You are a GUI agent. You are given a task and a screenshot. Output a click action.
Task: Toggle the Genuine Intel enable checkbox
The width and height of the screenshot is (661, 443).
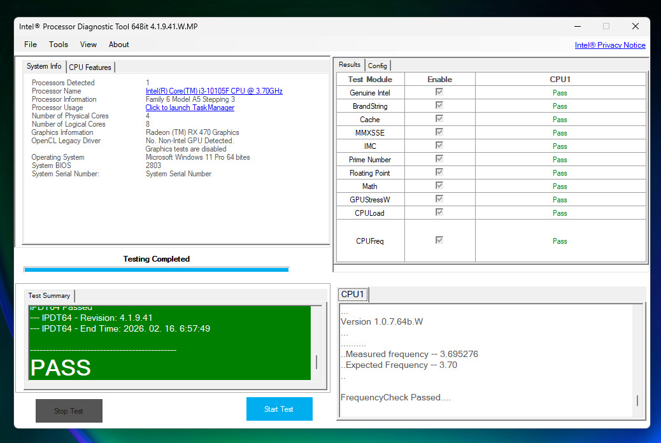[439, 92]
